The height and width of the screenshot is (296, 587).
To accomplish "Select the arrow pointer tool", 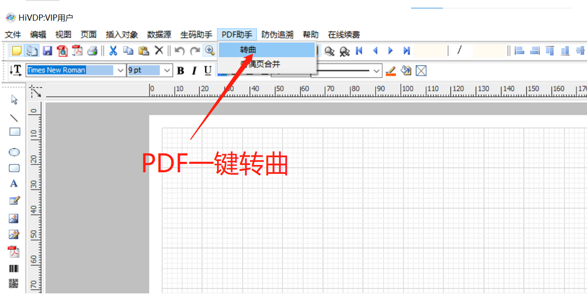I will click(14, 99).
